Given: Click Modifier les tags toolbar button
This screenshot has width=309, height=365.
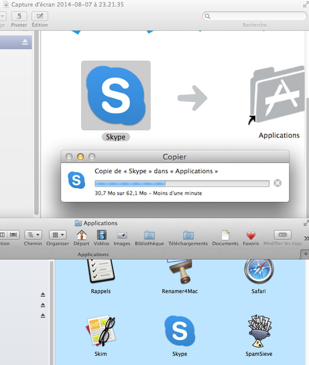Looking at the screenshot, I should [x=282, y=235].
